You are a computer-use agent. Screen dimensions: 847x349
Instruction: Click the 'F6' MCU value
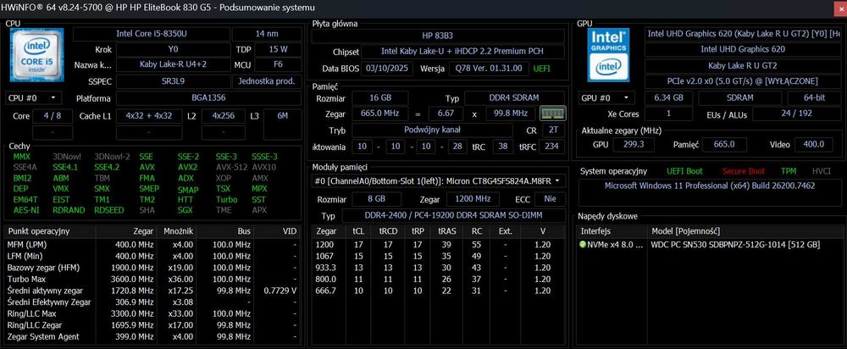(x=278, y=65)
